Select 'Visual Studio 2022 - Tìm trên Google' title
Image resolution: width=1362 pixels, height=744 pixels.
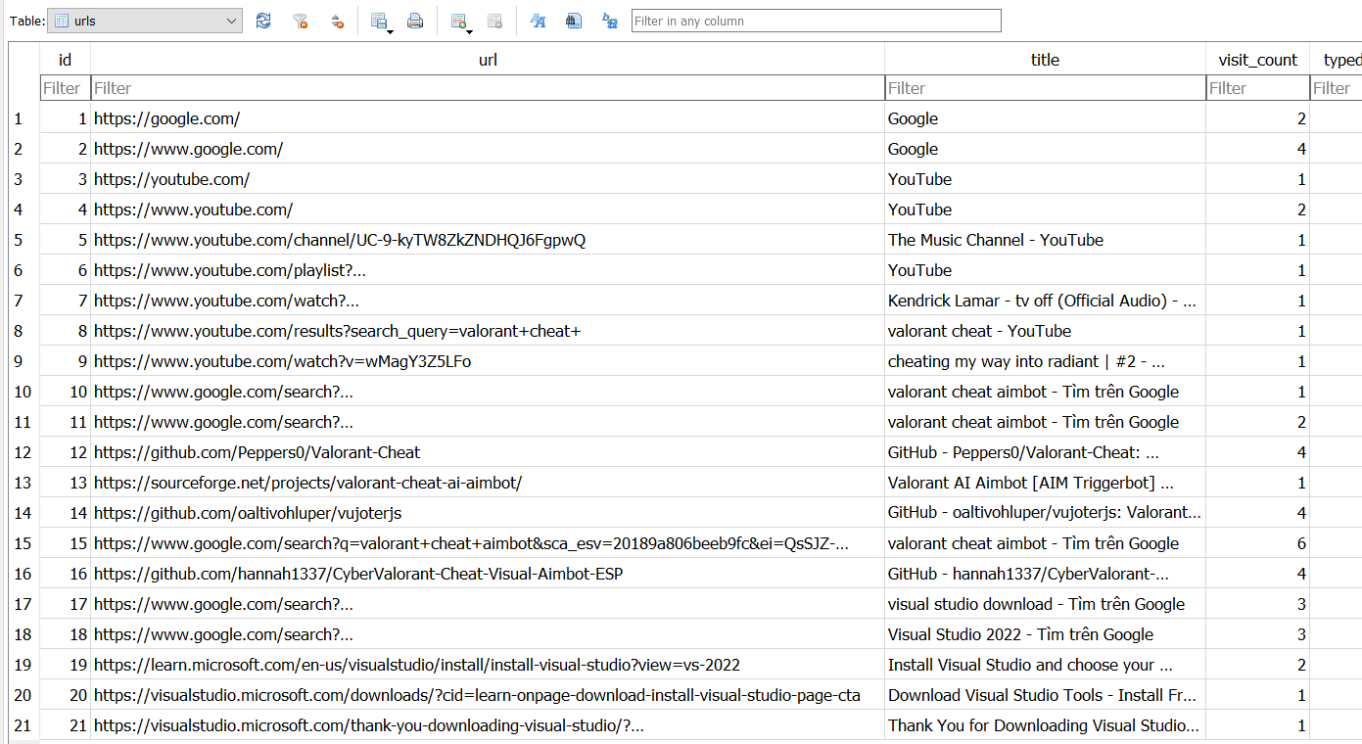1045,634
